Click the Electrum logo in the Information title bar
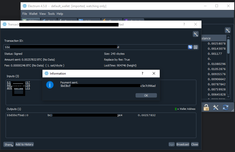This screenshot has height=152, width=235. point(47,73)
